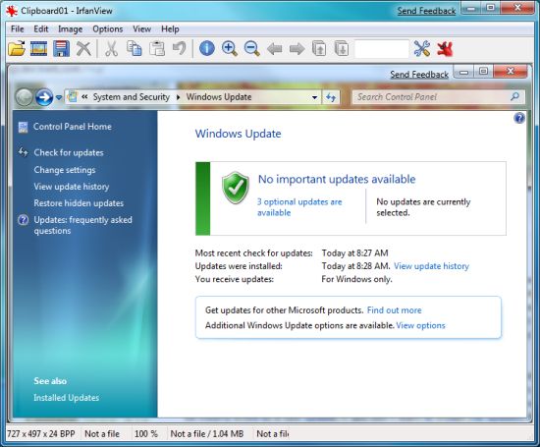This screenshot has height=447, width=540.
Task: Click System and Security breadcrumb
Action: 132,97
